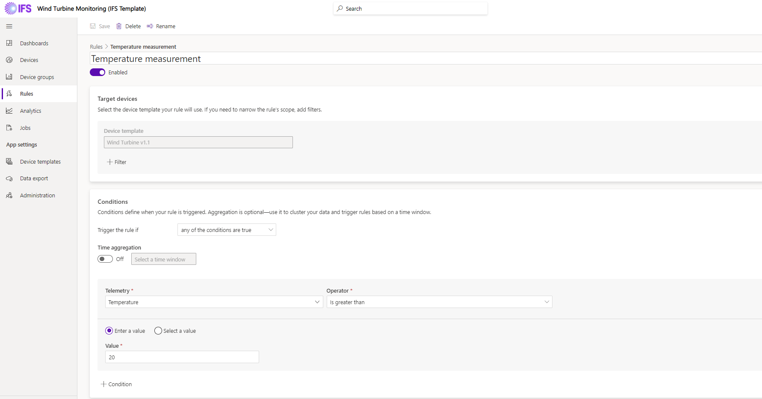Viewport: 762px width, 399px height.
Task: Expand the Telemetry dropdown
Action: 214,302
